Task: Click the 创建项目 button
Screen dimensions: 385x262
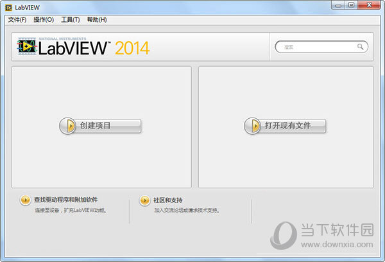Action: point(100,126)
